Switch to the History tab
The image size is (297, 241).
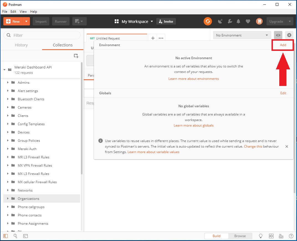click(21, 45)
